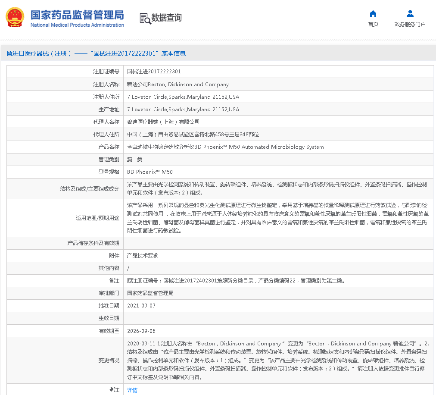Image resolution: width=436 pixels, height=395 pixels.
Task: Click the national emblem logo
Action: tap(15, 17)
